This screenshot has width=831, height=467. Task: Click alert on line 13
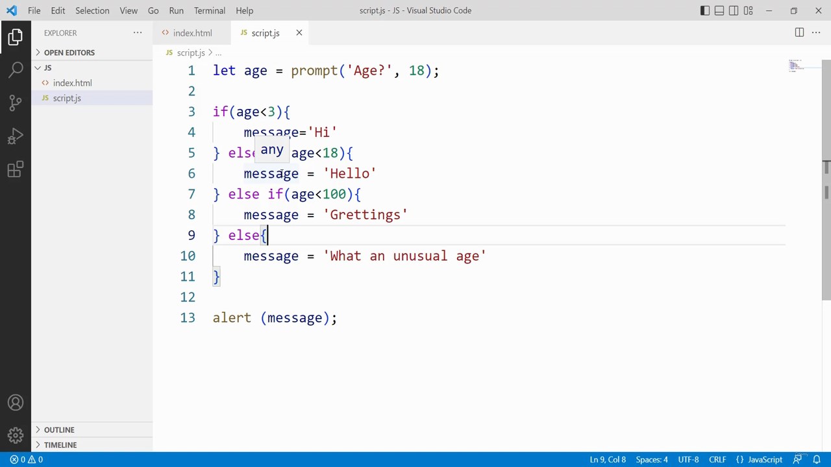coord(232,318)
